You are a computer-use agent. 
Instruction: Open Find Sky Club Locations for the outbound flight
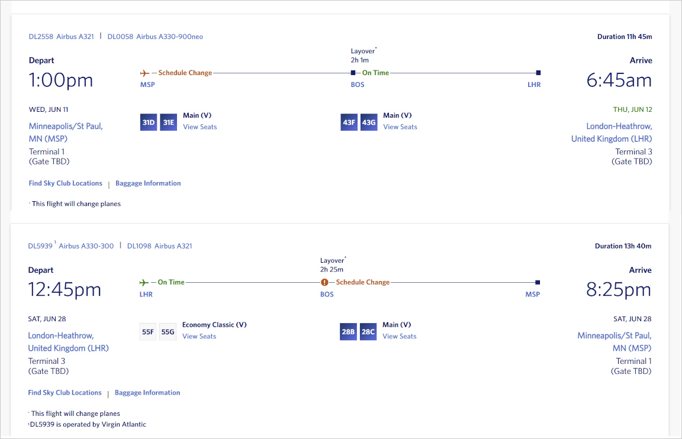[x=66, y=183]
